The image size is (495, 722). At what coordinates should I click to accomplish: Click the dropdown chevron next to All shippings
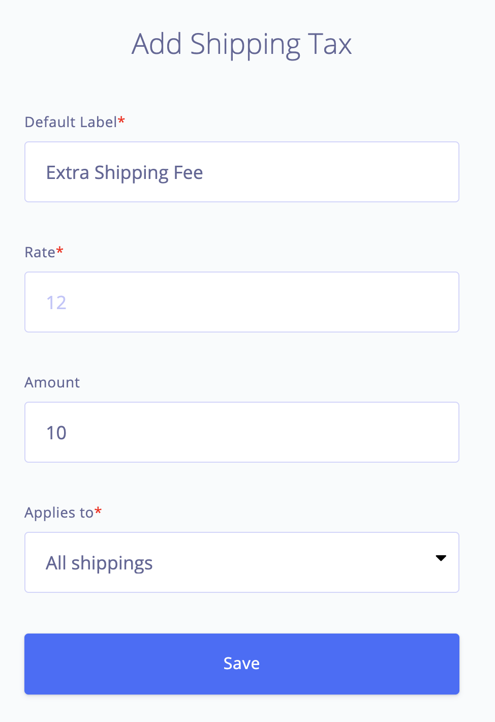coord(440,558)
